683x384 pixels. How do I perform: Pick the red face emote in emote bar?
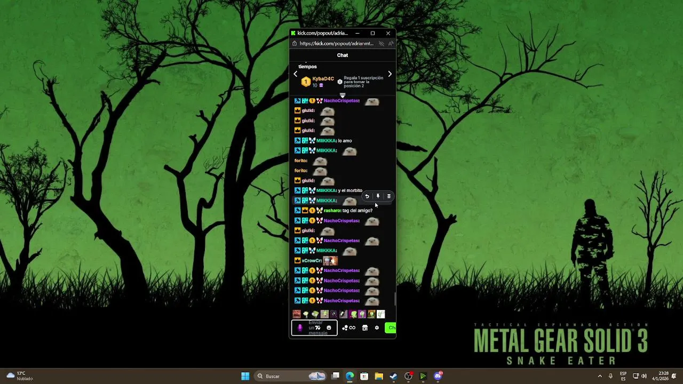(297, 314)
